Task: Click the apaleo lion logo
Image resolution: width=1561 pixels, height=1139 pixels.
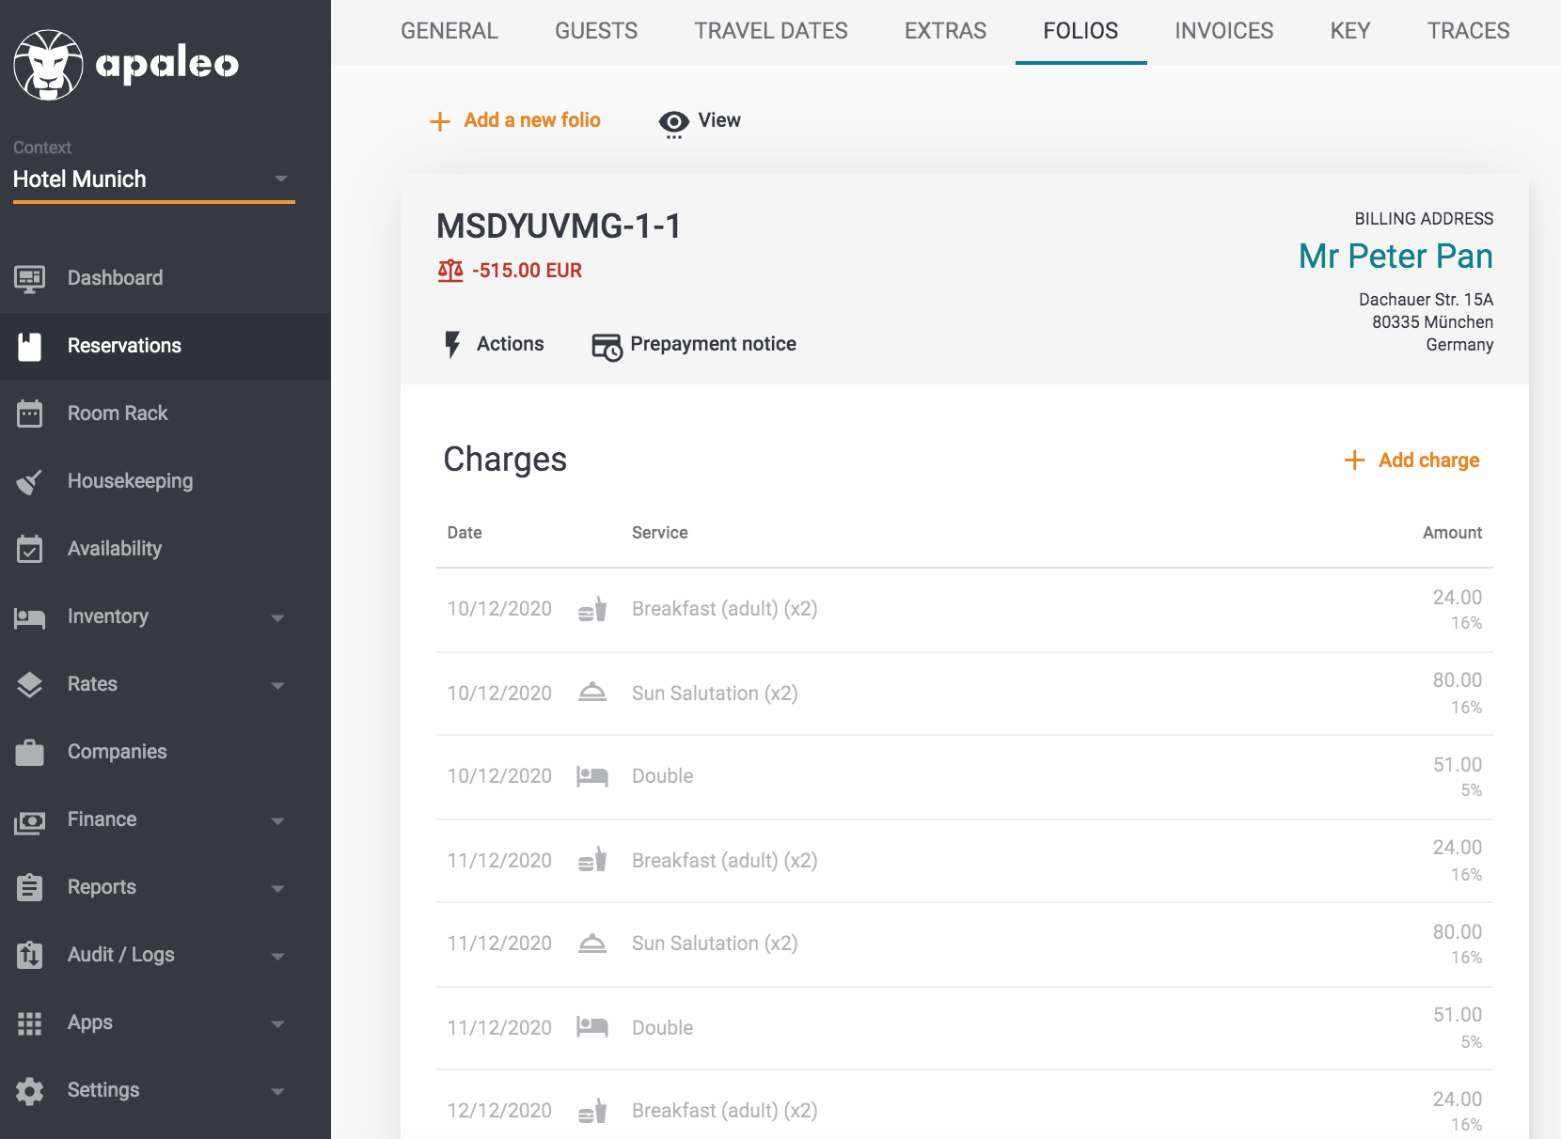Action: (49, 65)
